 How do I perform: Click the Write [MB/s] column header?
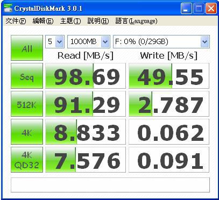pos(168,56)
